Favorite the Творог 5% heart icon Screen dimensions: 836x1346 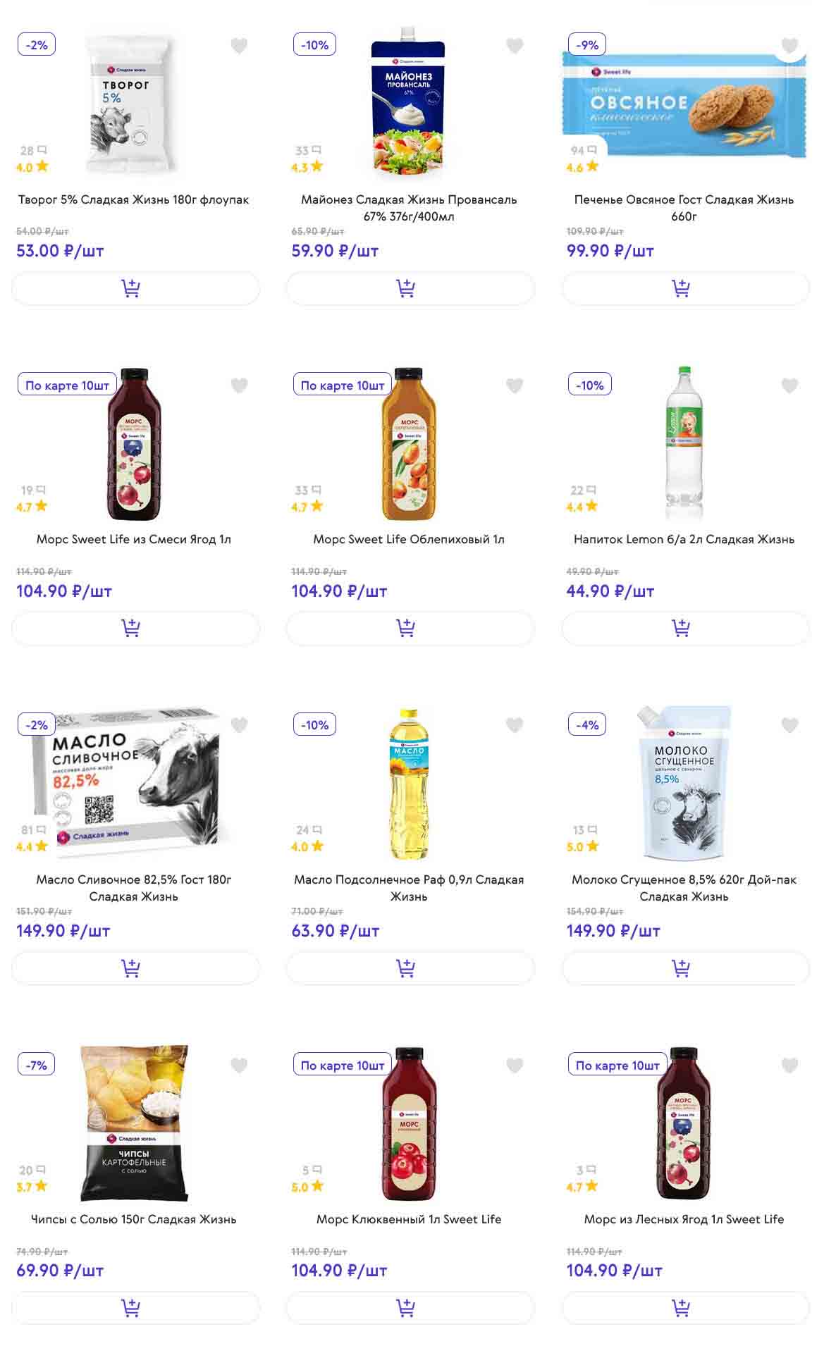pyautogui.click(x=240, y=47)
